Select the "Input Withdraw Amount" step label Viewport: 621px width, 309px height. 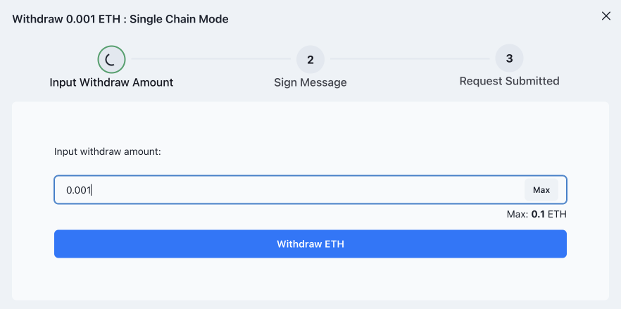[111, 82]
